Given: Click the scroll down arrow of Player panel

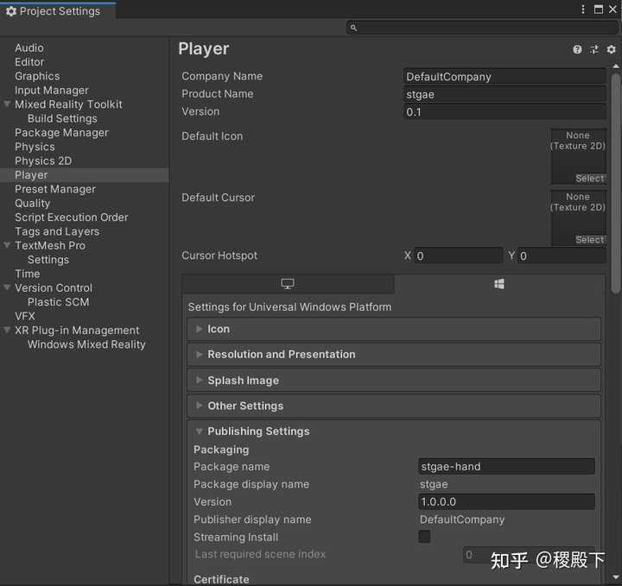Looking at the screenshot, I should pos(615,577).
